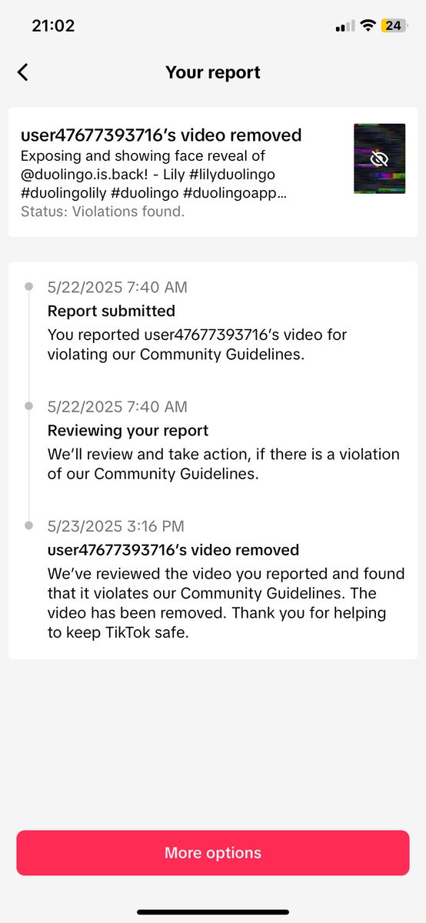The width and height of the screenshot is (426, 923).
Task: Tap the home indicator bar at the bottom
Action: (x=213, y=912)
